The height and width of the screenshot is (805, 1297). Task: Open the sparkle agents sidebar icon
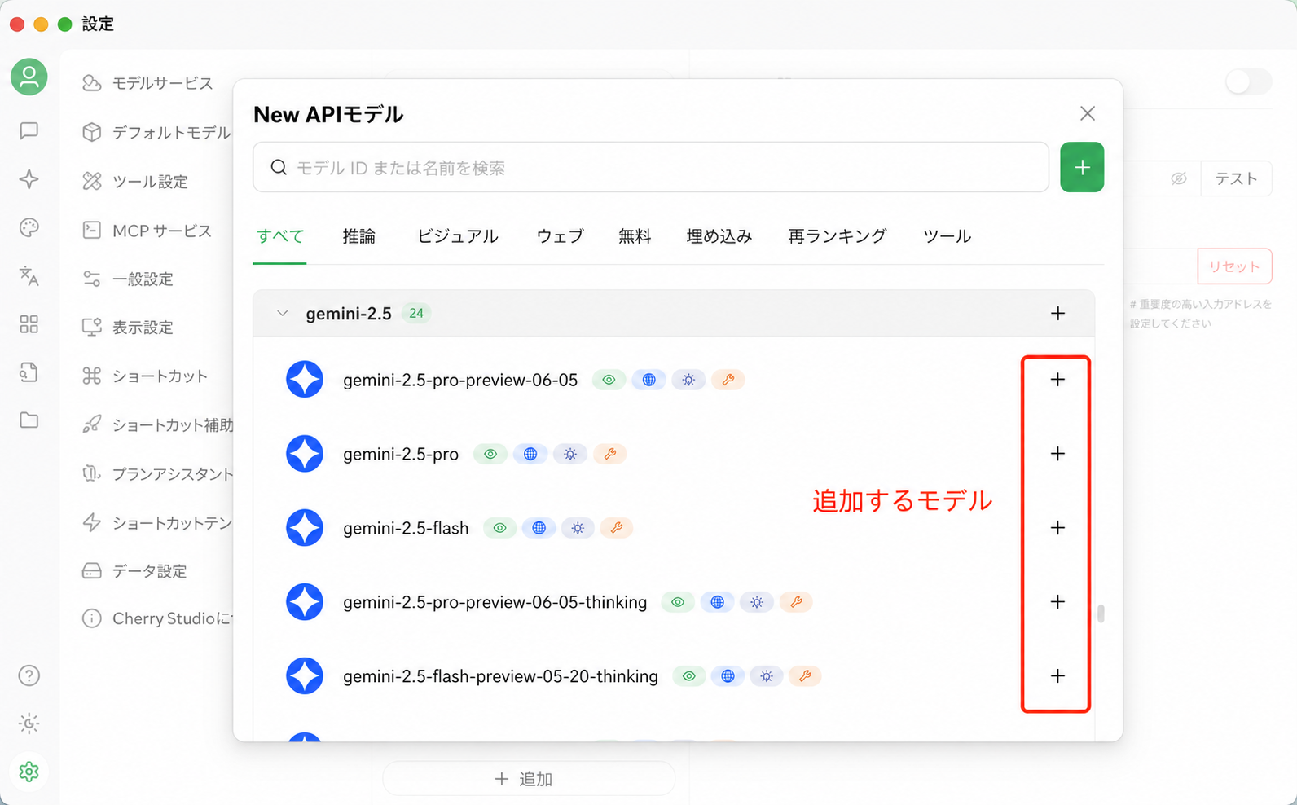tap(29, 179)
